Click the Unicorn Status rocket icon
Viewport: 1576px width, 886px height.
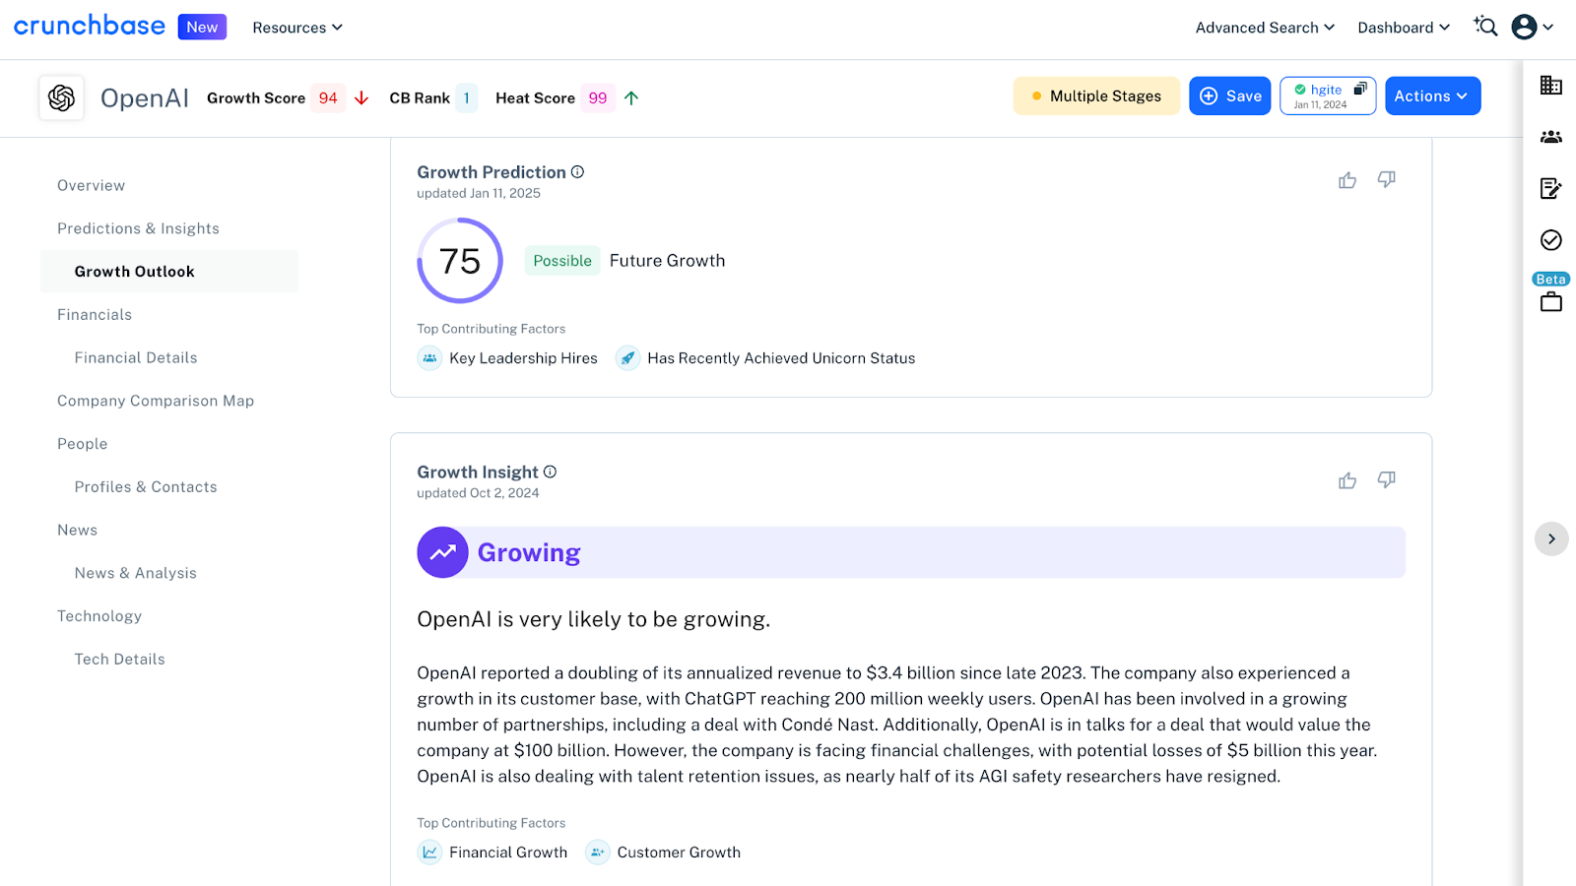coord(627,358)
